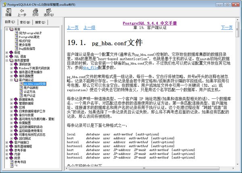The width and height of the screenshot is (242, 173).
Task: Expand the 教程 tree node
Action: [x=6, y=52]
